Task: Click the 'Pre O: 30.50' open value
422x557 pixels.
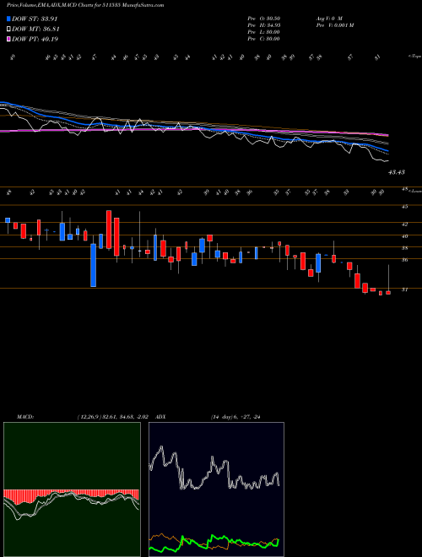Action: pyautogui.click(x=263, y=18)
